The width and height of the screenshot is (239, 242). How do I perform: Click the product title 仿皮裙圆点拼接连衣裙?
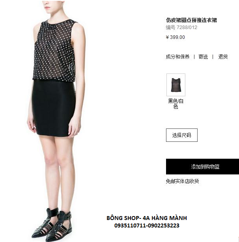tap(191, 20)
